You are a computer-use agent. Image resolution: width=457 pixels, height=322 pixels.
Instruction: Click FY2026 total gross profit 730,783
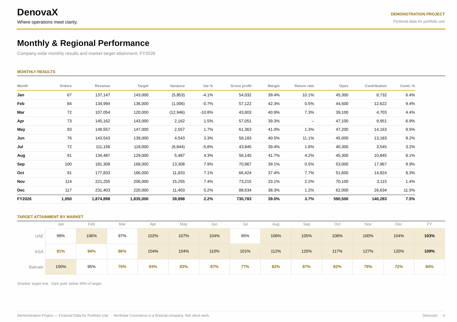coord(244,199)
